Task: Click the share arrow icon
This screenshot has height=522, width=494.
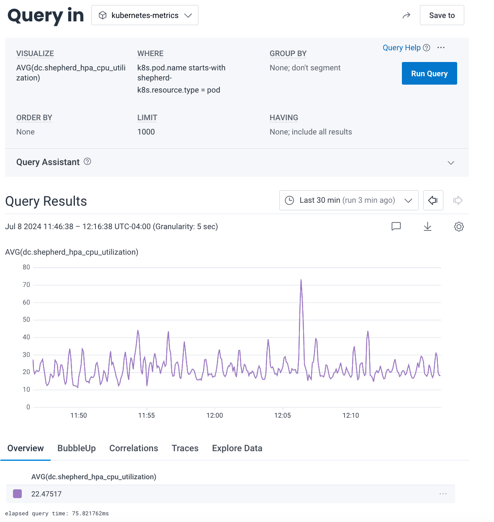Action: [x=406, y=16]
